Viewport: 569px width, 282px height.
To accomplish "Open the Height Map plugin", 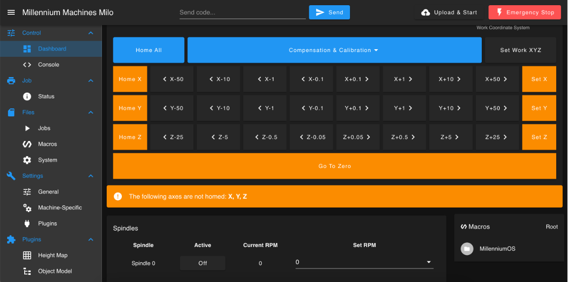I will tap(51, 255).
